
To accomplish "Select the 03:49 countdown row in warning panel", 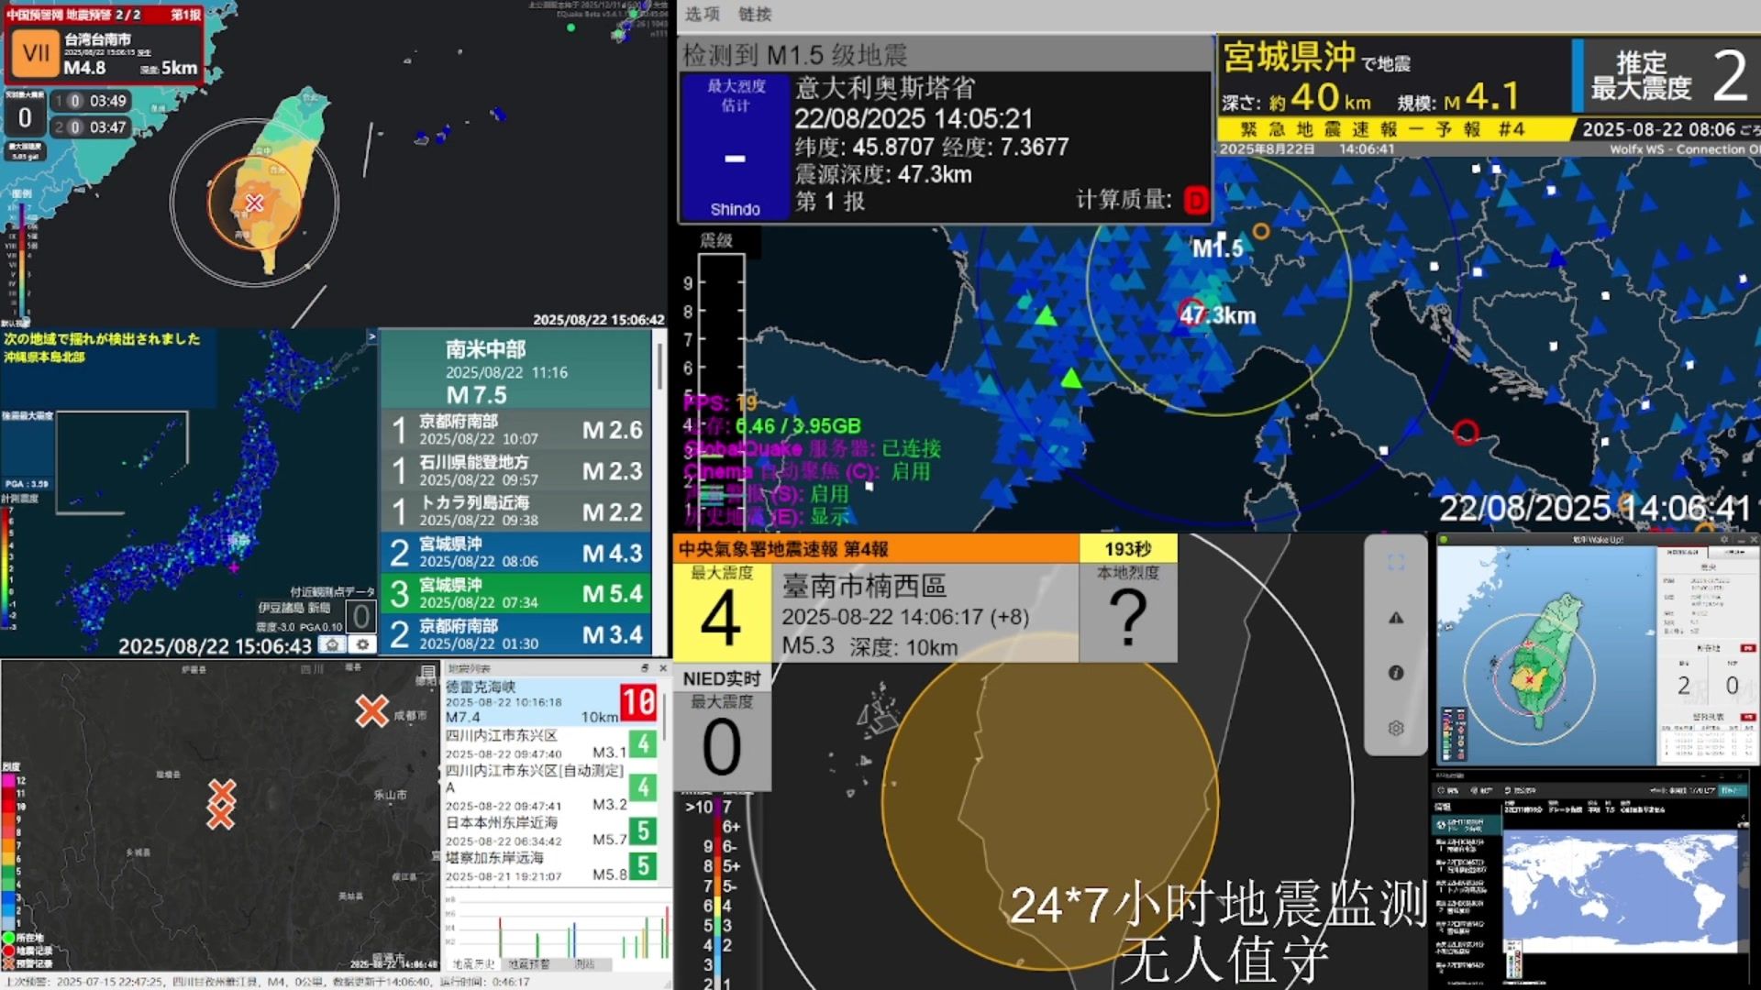I will tap(91, 101).
